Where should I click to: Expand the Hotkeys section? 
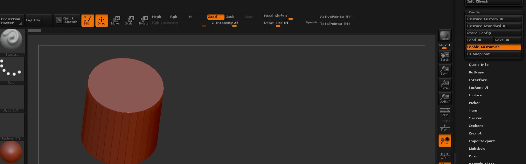click(476, 72)
